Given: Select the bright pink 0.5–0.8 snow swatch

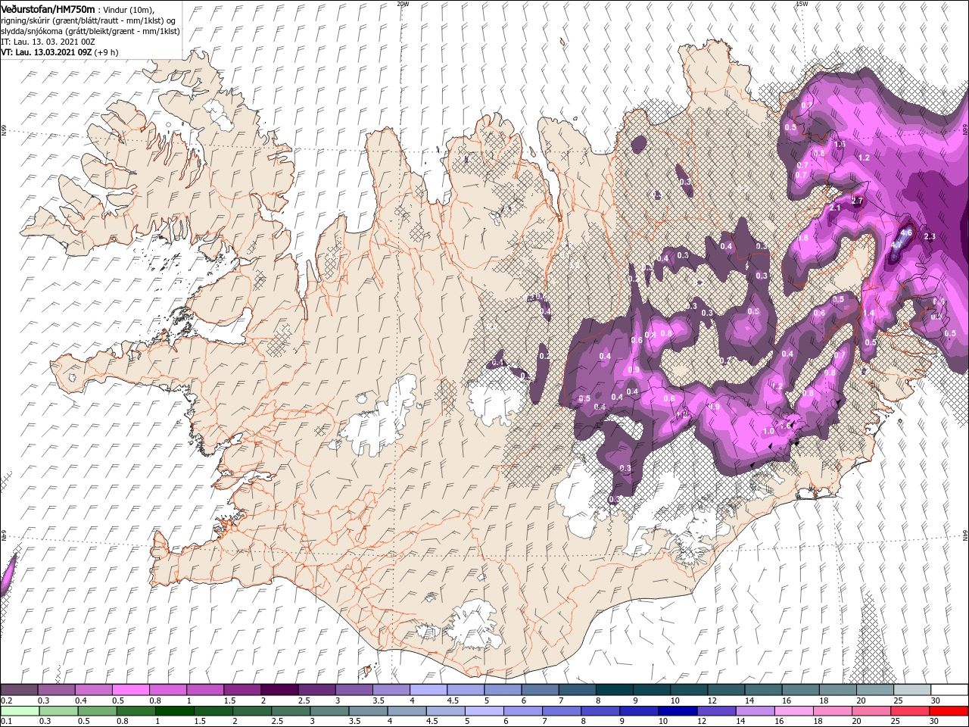Looking at the screenshot, I should tap(130, 690).
